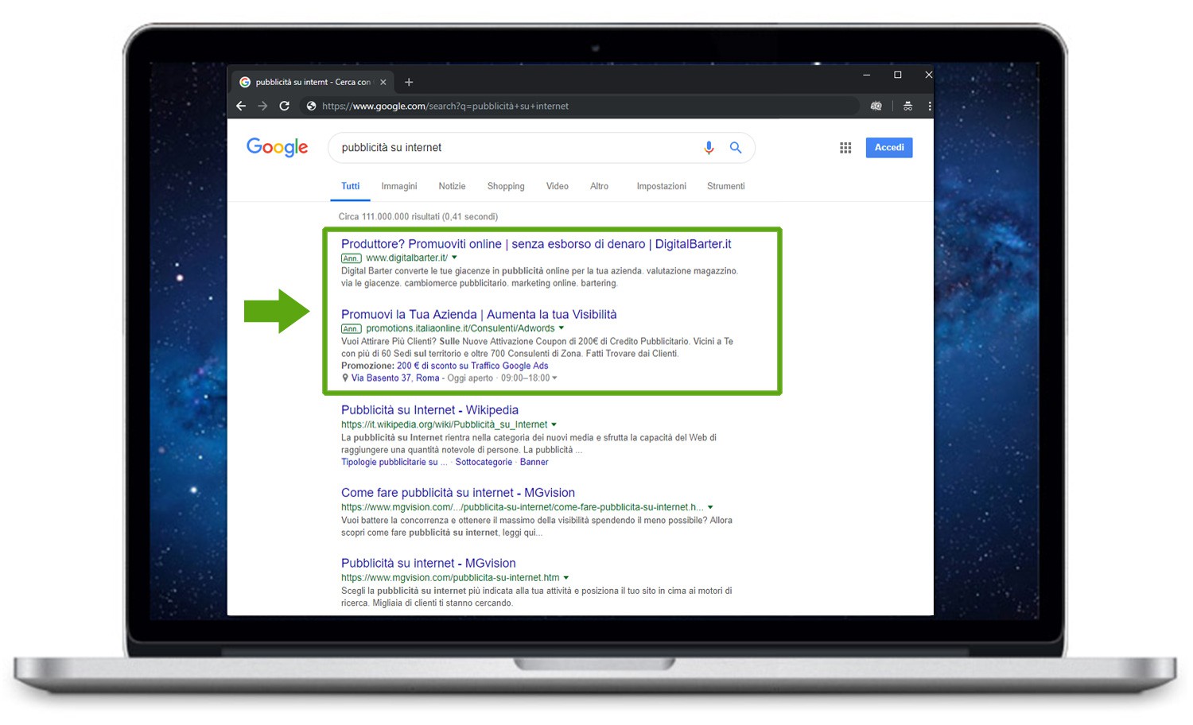Click the browser address bar URL
This screenshot has height=725, width=1193.
(x=445, y=106)
